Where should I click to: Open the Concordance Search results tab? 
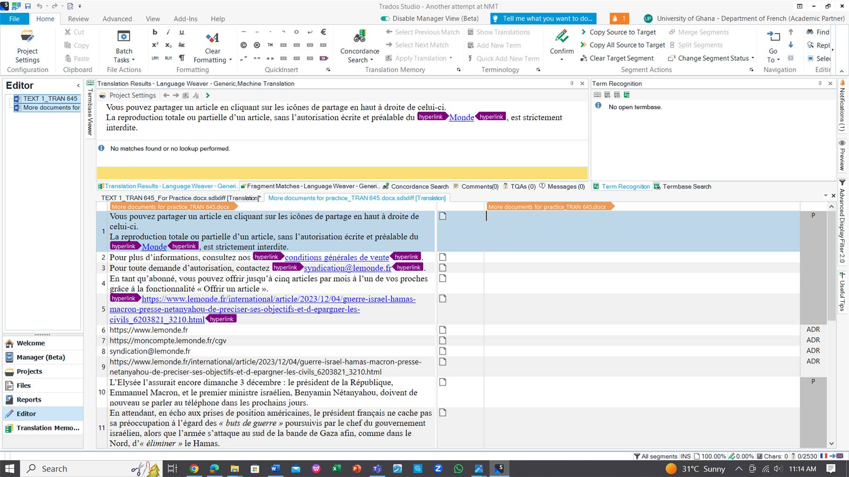coord(416,186)
